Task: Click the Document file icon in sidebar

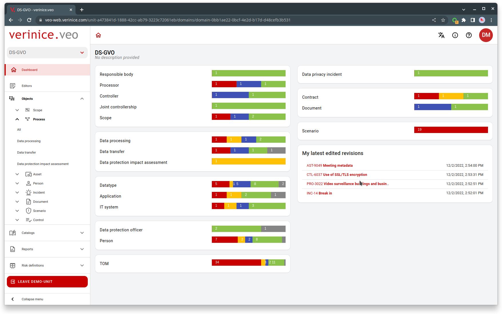Action: coord(29,202)
